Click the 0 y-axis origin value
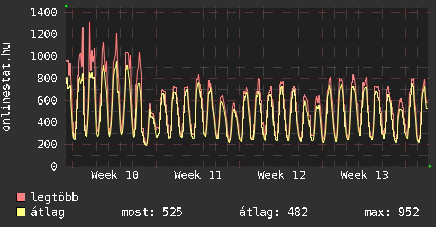The width and height of the screenshot is (436, 227). (x=53, y=167)
